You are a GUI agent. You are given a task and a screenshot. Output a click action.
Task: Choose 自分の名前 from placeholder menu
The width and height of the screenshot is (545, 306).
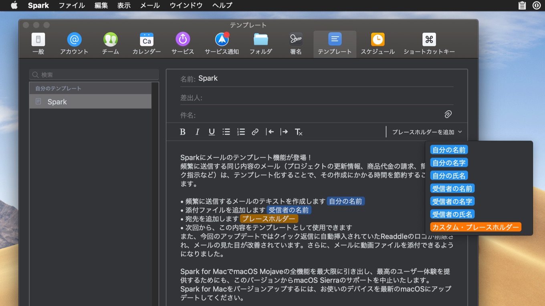(449, 150)
